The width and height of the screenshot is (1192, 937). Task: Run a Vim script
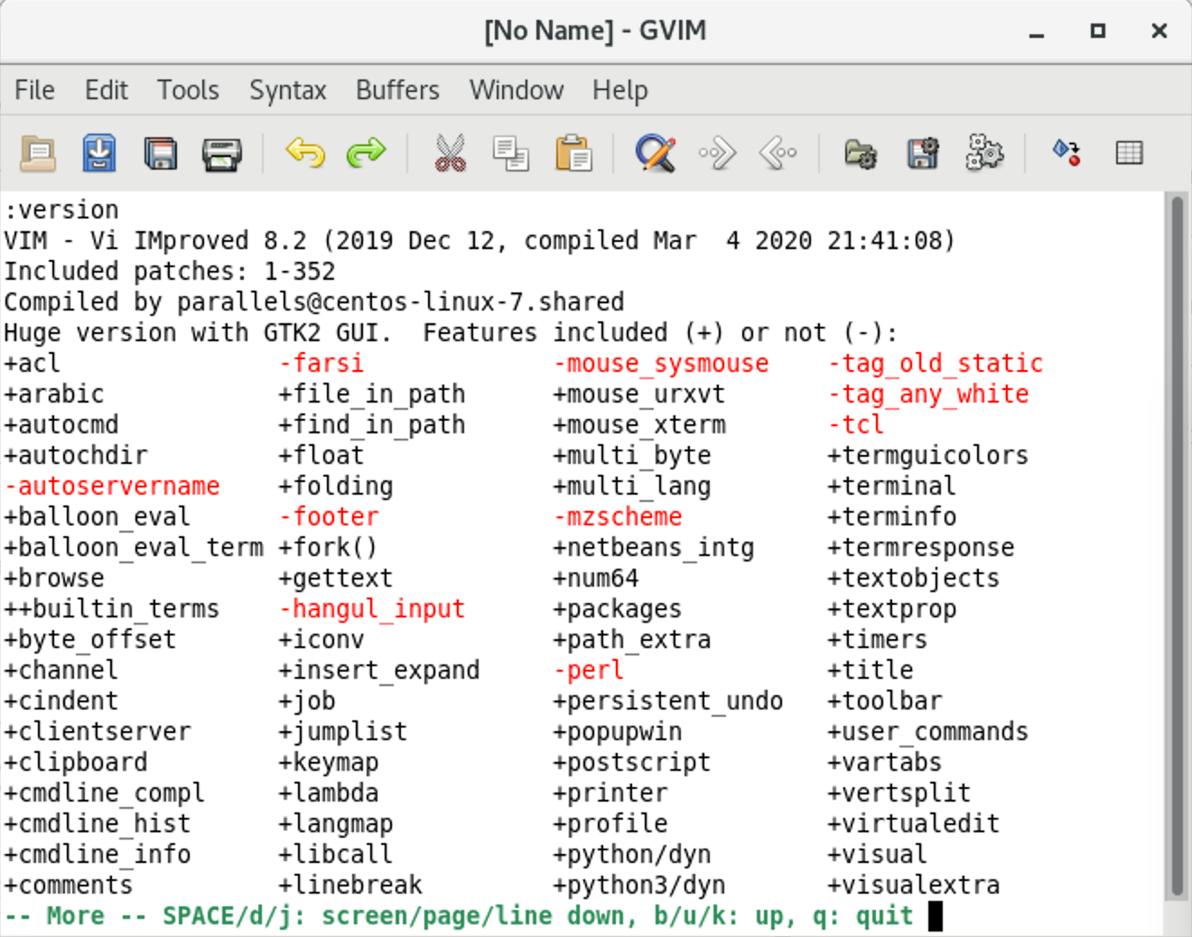coord(985,153)
